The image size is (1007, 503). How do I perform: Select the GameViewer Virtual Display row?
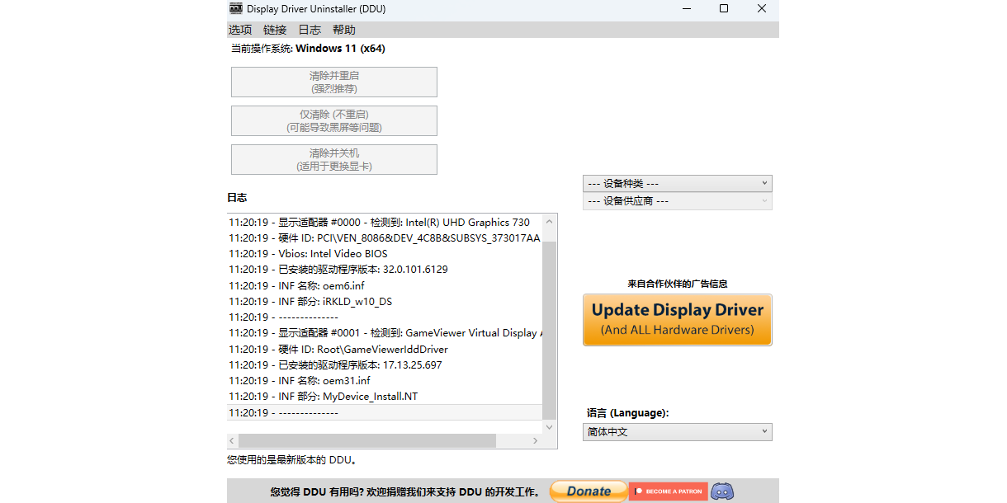pyautogui.click(x=385, y=333)
